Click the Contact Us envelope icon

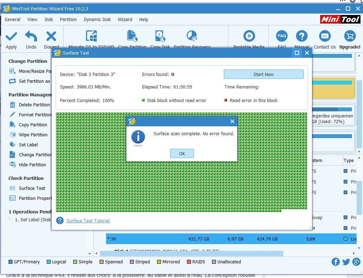pyautogui.click(x=325, y=36)
